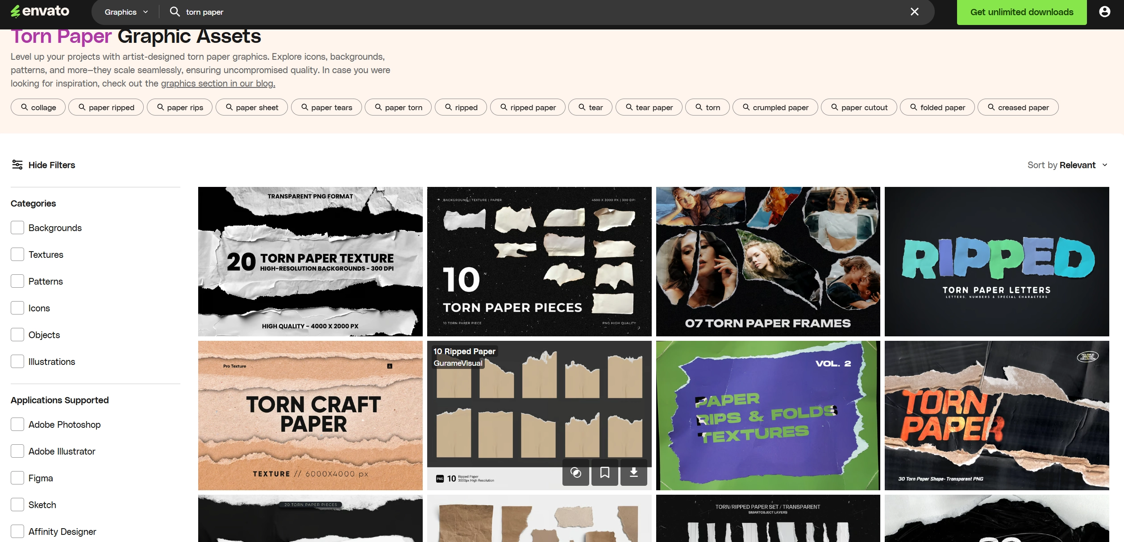Clear the search query with the X icon
Image resolution: width=1124 pixels, height=542 pixels.
point(915,12)
